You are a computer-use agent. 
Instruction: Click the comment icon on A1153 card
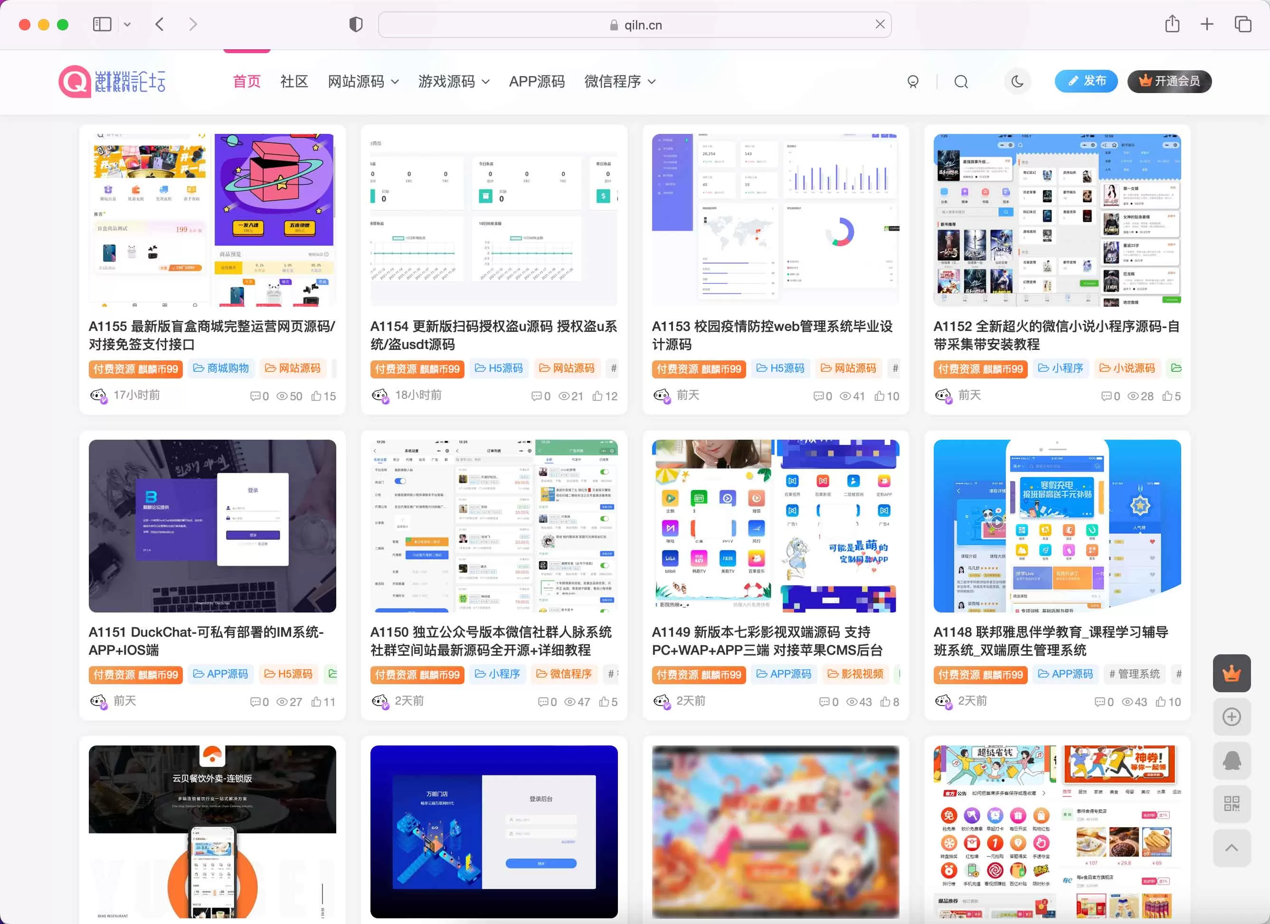(819, 396)
